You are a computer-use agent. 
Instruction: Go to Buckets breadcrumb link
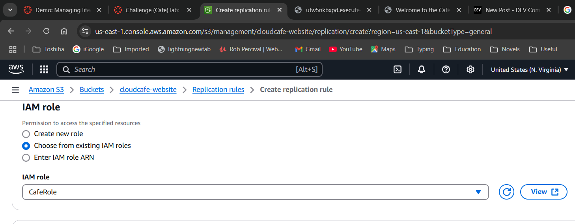pyautogui.click(x=91, y=90)
